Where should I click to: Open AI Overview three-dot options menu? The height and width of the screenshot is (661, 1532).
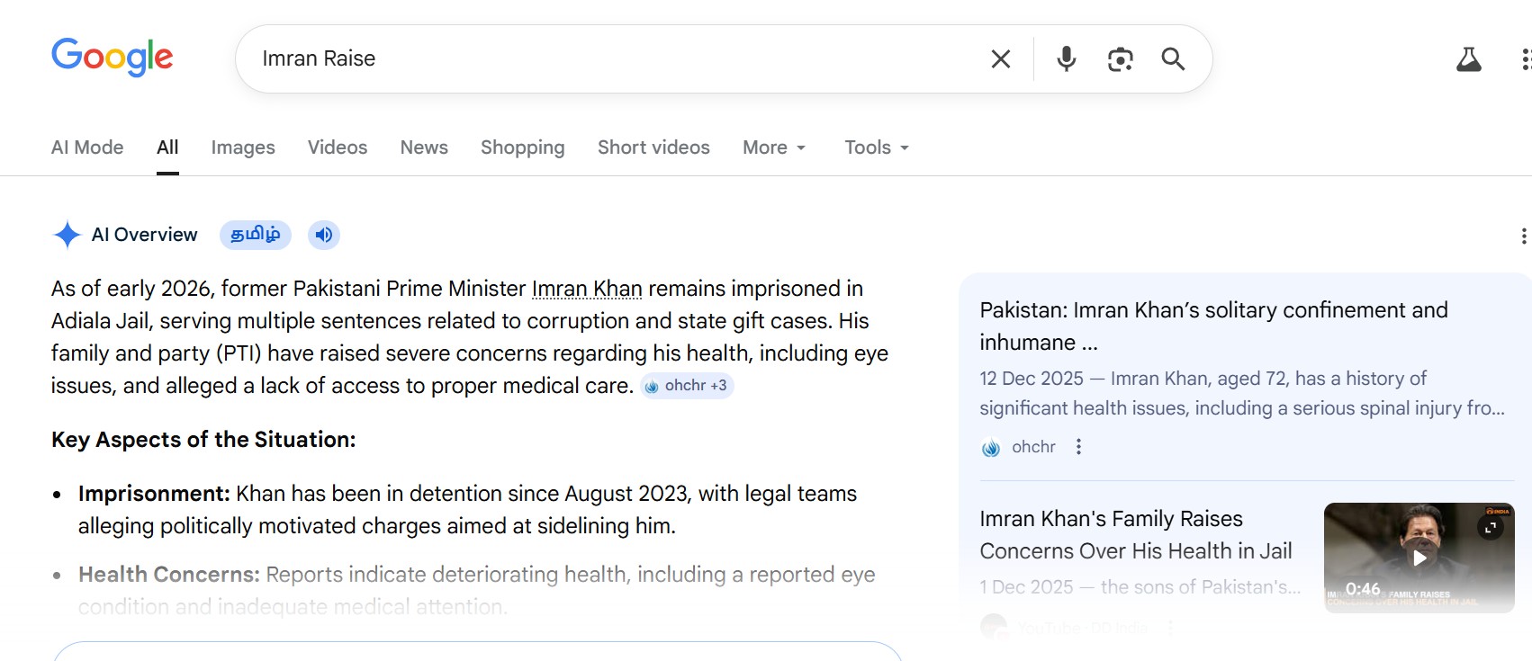click(1523, 237)
